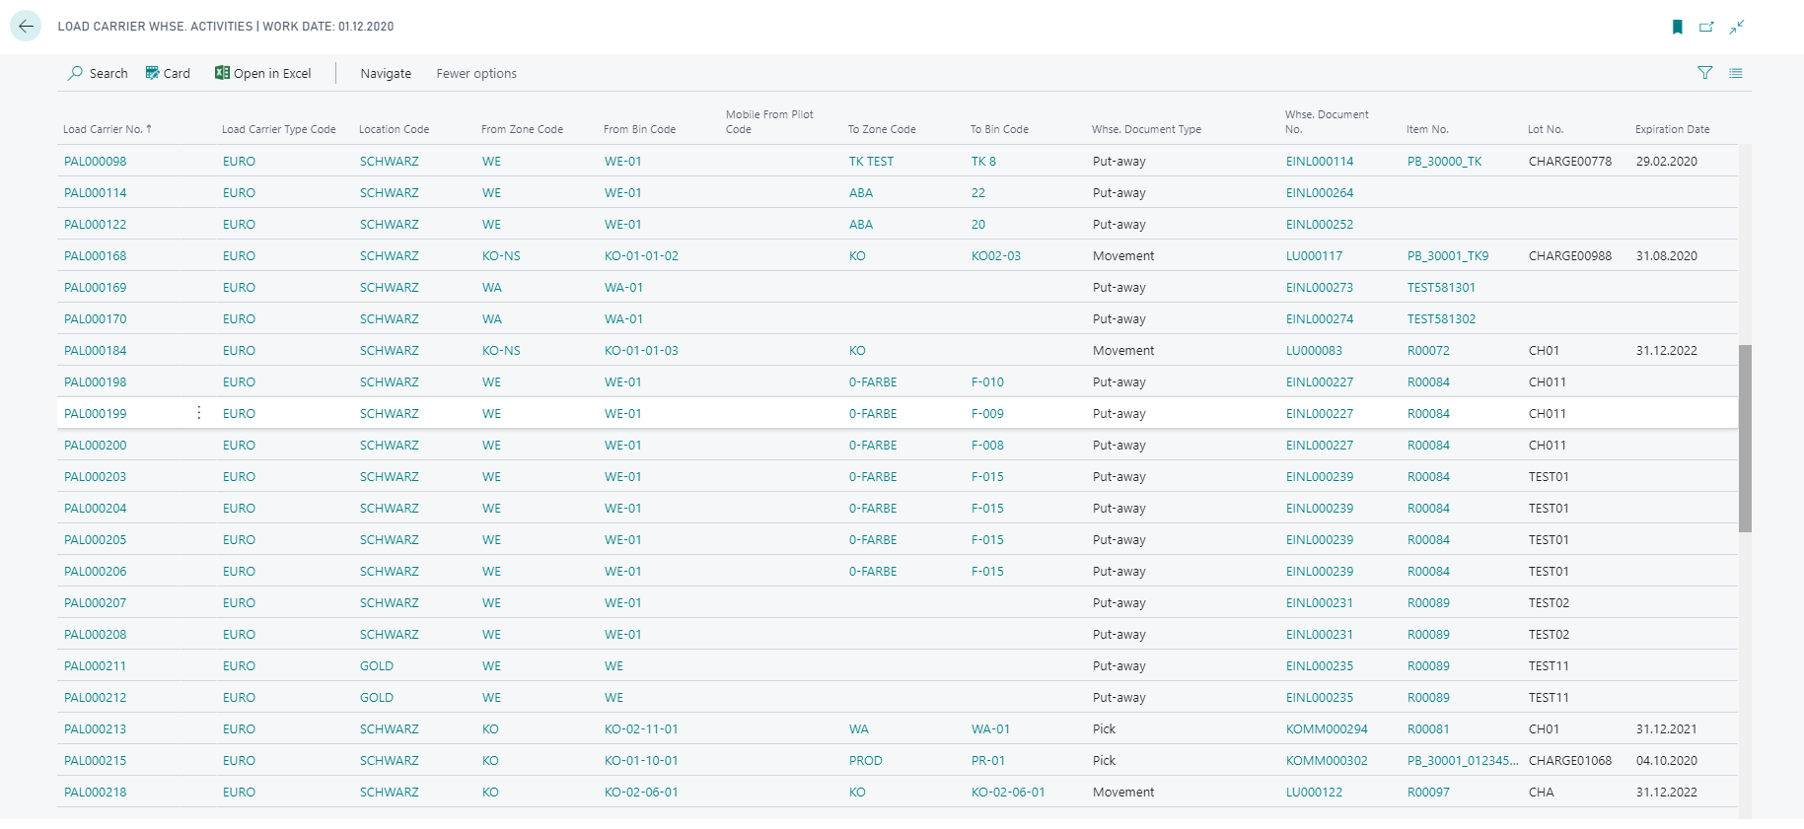
Task: Open the Navigate menu
Action: point(386,73)
